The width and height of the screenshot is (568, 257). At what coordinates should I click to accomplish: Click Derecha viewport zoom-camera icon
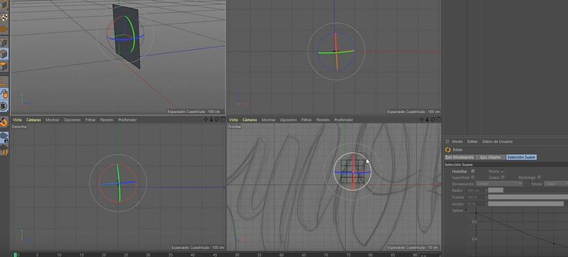pyautogui.click(x=211, y=120)
